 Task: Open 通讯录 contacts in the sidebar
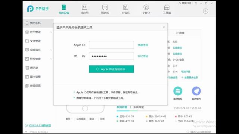pos(38,68)
